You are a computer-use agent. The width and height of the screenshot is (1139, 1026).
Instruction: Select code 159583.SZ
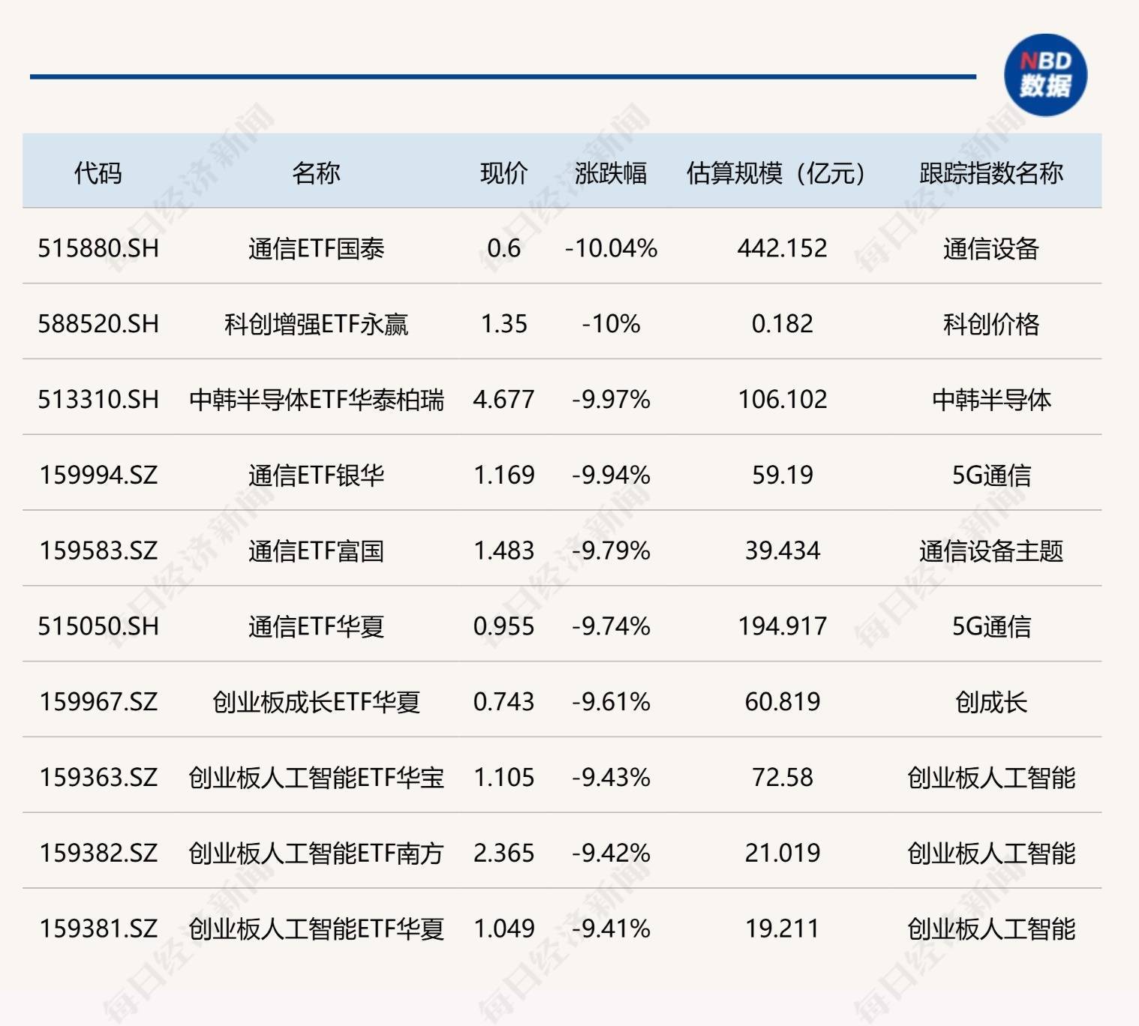point(98,551)
